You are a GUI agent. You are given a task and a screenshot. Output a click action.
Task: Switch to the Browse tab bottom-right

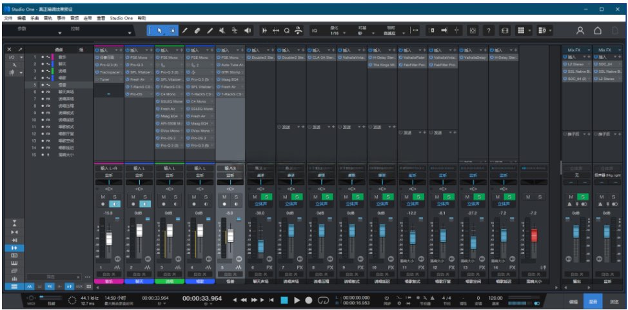pyautogui.click(x=614, y=301)
